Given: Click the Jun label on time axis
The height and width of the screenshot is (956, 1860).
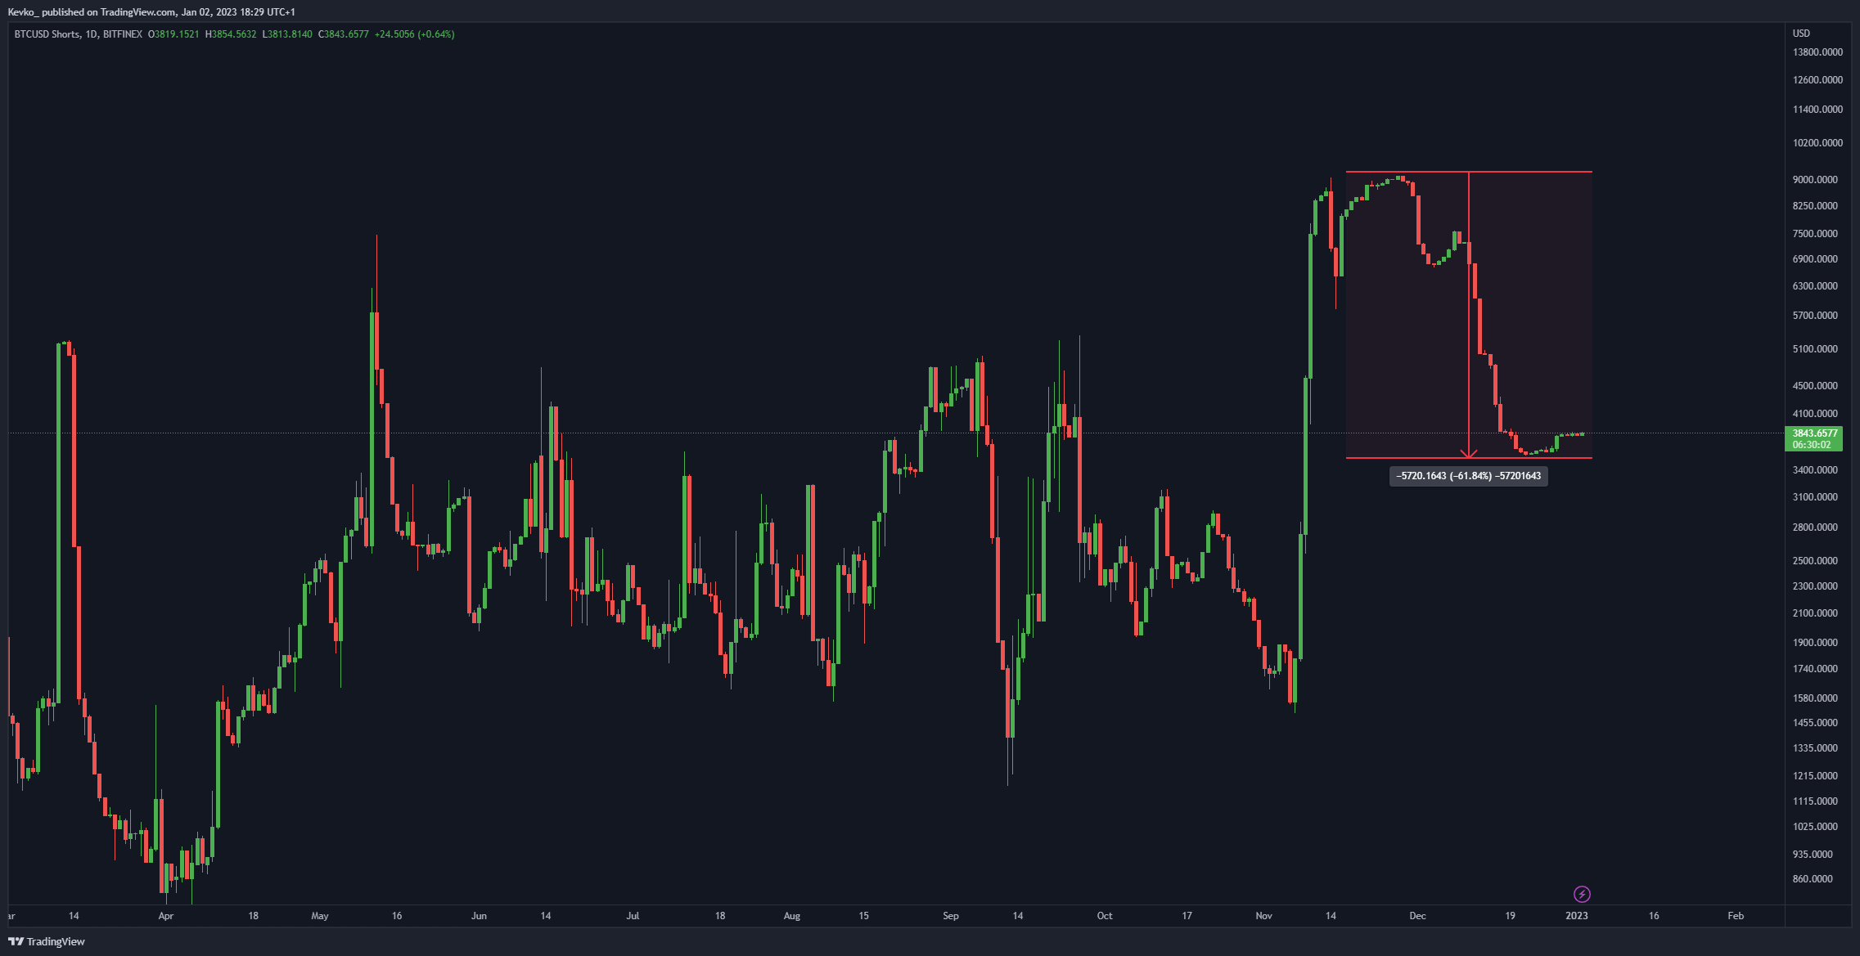Looking at the screenshot, I should click(x=479, y=916).
